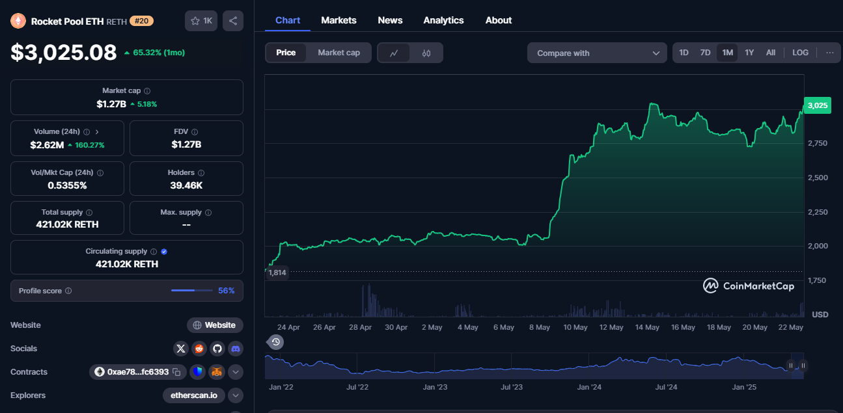Open Market cap info tooltip icon
This screenshot has width=843, height=413.
[x=147, y=91]
